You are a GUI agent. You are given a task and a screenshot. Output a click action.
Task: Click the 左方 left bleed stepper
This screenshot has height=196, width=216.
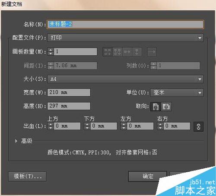point(124,126)
